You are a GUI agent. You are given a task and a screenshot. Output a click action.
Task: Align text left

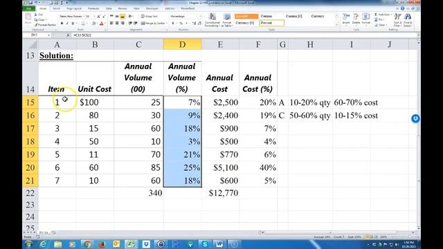111,23
